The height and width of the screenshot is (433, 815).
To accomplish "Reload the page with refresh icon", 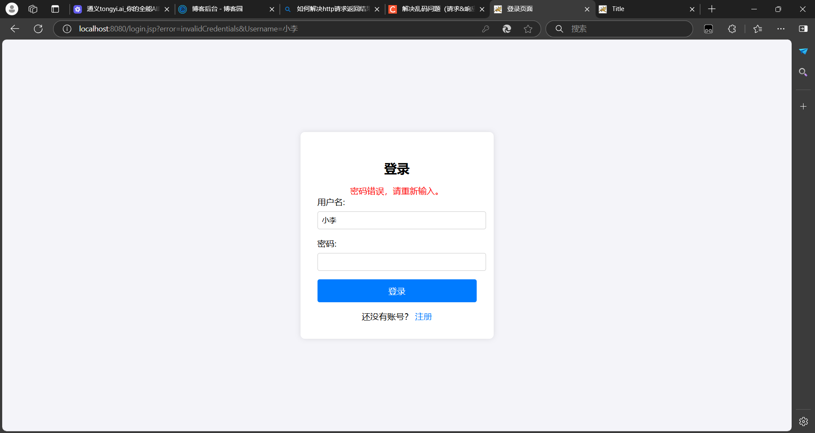I will (38, 29).
